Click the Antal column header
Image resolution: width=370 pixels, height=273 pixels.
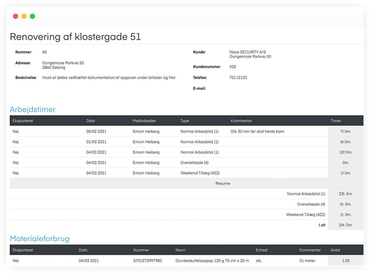click(x=335, y=250)
